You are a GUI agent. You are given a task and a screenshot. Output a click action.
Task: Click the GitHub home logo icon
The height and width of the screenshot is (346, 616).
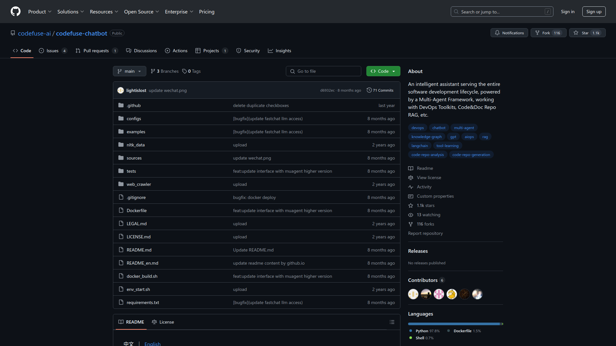(x=16, y=12)
